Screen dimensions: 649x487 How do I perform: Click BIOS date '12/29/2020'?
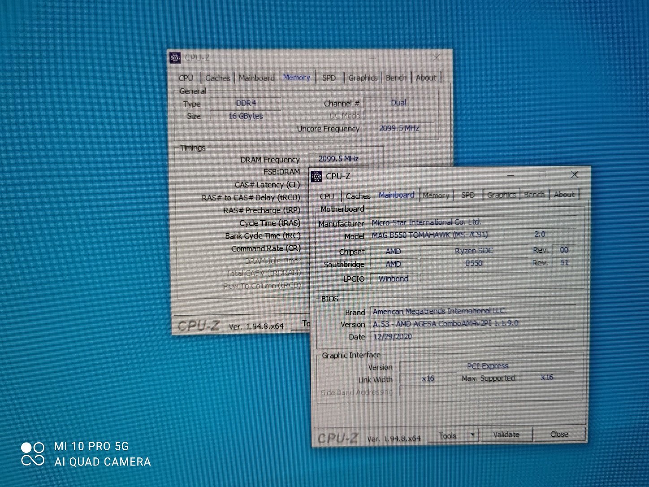(x=473, y=336)
